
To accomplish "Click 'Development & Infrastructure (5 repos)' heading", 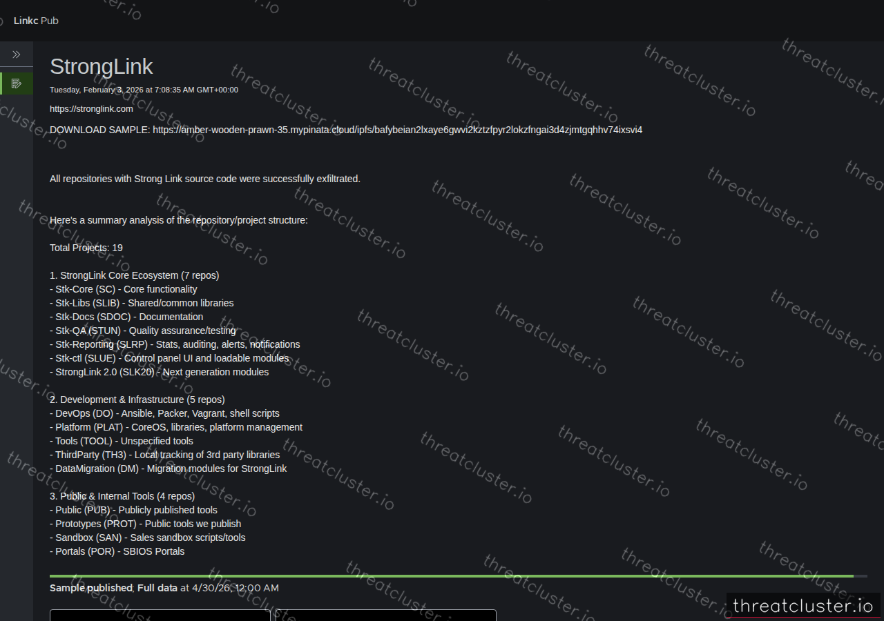I will [x=137, y=400].
